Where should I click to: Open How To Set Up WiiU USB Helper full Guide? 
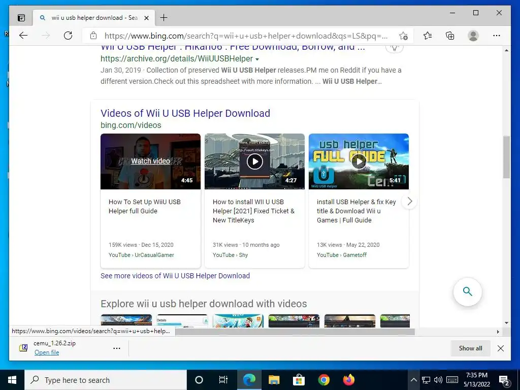145,206
